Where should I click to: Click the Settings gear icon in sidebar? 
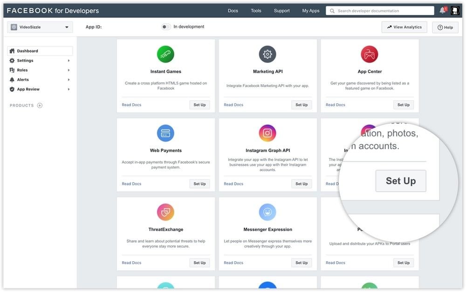[x=12, y=60]
